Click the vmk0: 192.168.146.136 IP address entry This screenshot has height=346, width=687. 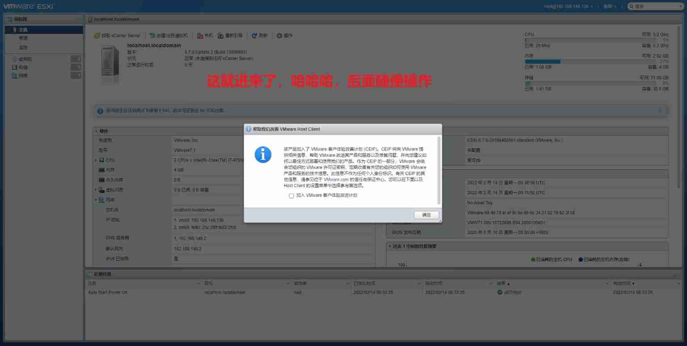coord(199,221)
